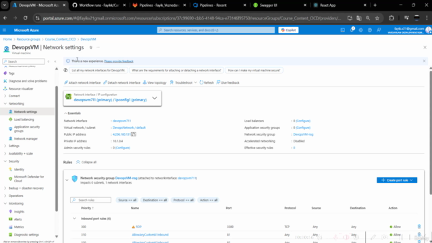Click the sidebar Search box
432x243 pixels.
[x=24, y=61]
